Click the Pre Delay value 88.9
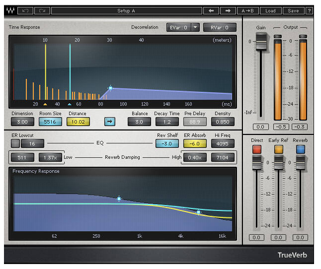321x269 pixels. (x=195, y=122)
